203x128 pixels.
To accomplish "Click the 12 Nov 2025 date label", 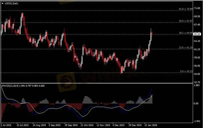I will 103,125.
